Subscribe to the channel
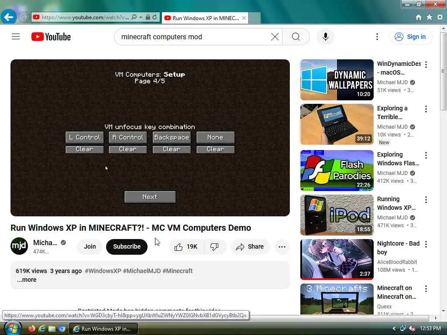The height and width of the screenshot is (335, 447). pos(127,246)
